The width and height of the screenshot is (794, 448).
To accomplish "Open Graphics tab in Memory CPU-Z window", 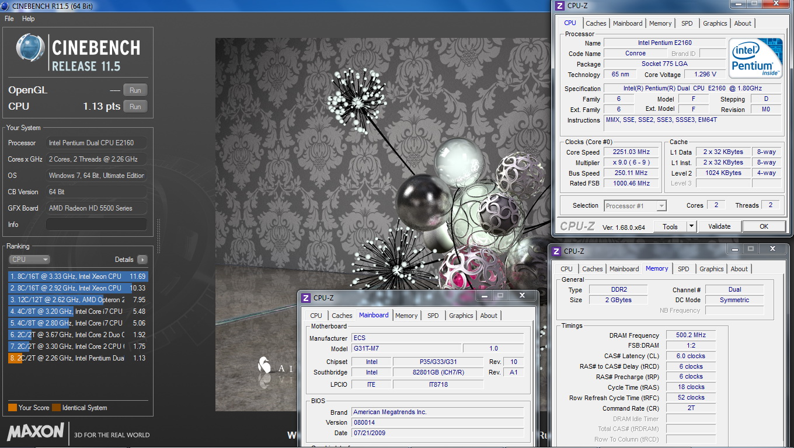I will pyautogui.click(x=712, y=269).
